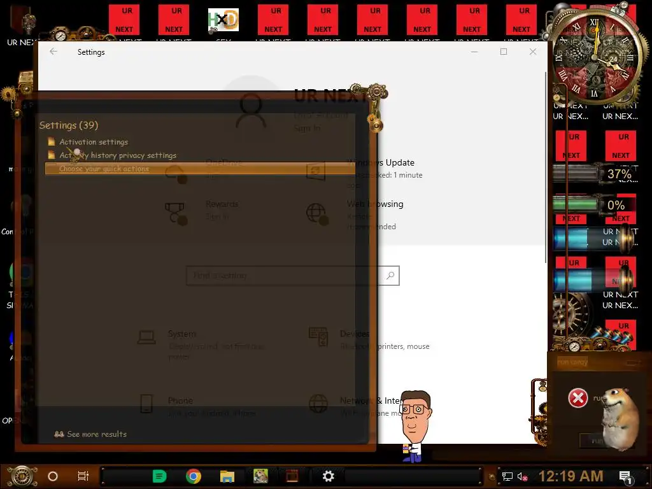
Task: Click the red X error icon
Action: pos(578,398)
